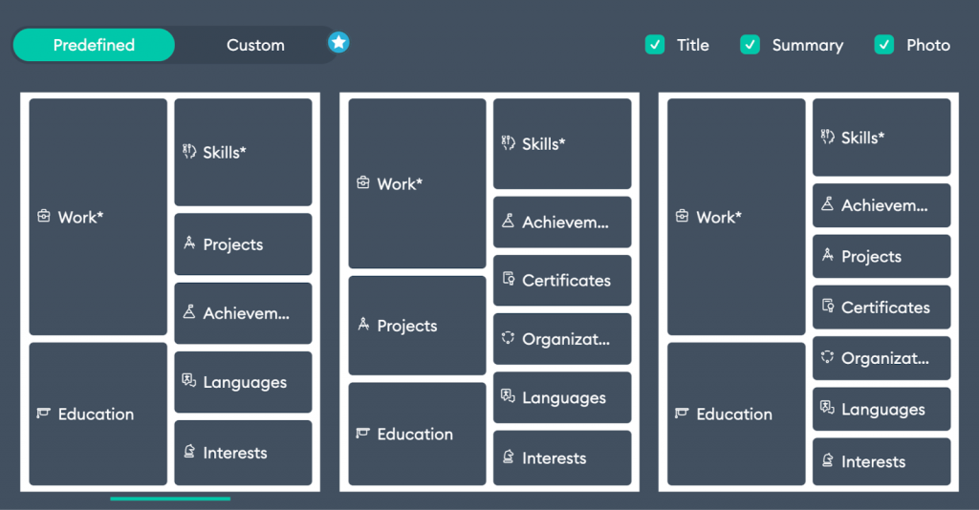Click the Education flag icon in second layout

point(362,434)
